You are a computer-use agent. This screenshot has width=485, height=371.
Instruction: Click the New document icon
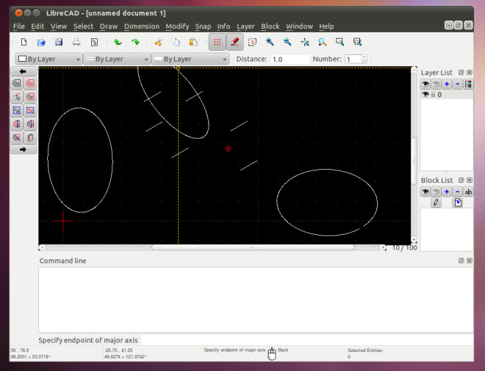(24, 43)
